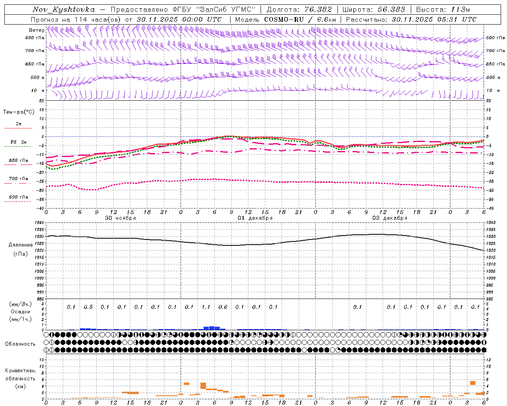Image resolution: width=507 pixels, height=406 pixels.
Task: Click the '(мм/1ч.)' precipitation unit label
Action: click(x=21, y=319)
